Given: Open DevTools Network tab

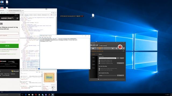Looking at the screenshot, I should pyautogui.click(x=39, y=15).
